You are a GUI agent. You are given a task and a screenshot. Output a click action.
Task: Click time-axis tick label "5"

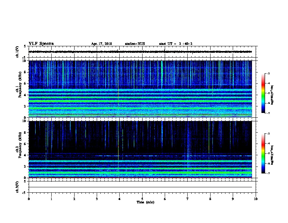pos(142,199)
